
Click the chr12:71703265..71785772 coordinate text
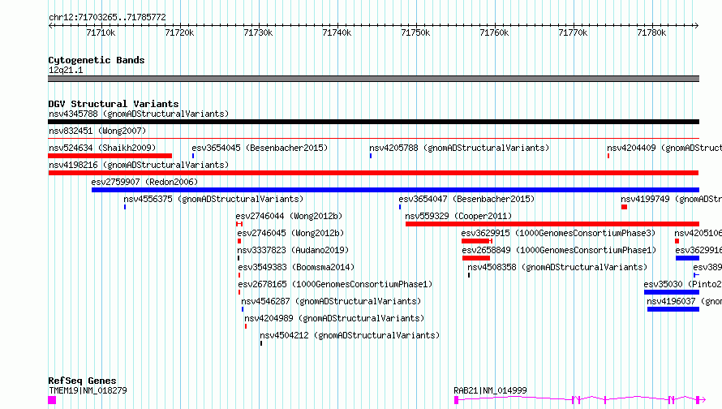click(x=107, y=17)
